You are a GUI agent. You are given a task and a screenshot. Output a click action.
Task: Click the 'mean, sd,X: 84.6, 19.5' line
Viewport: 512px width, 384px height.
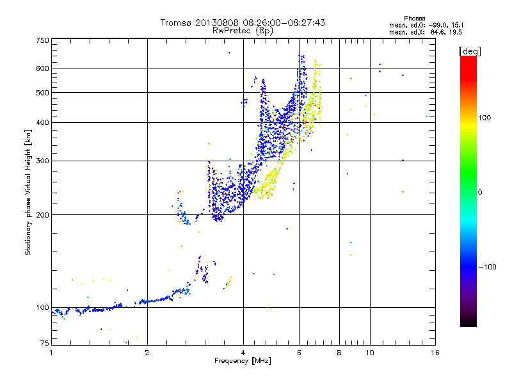tap(426, 32)
